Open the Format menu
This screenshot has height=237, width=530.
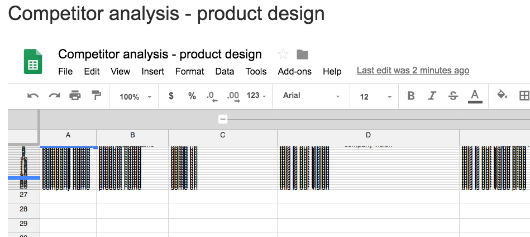[190, 71]
